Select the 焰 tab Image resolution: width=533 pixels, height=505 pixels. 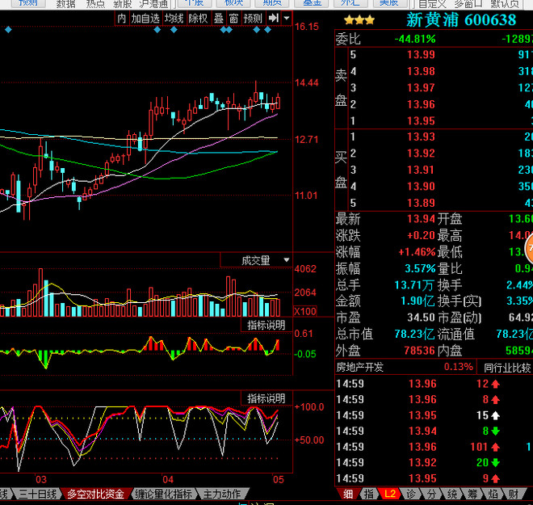point(493,494)
